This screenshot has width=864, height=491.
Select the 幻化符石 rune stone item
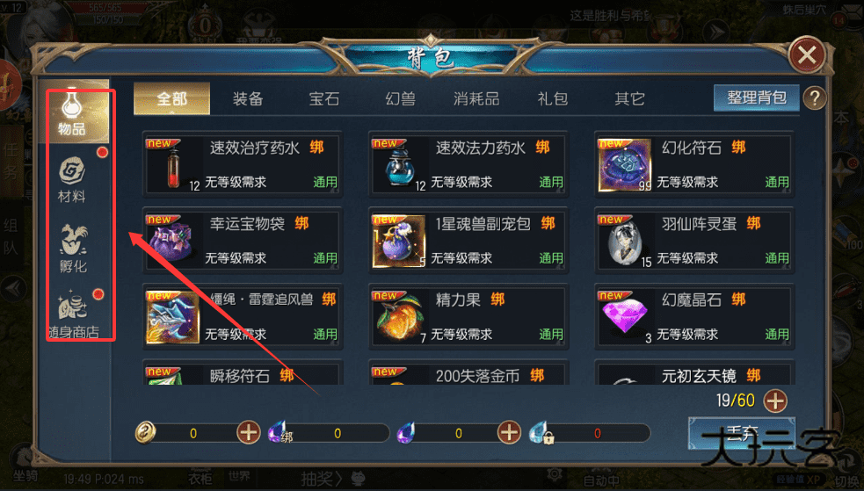(693, 164)
